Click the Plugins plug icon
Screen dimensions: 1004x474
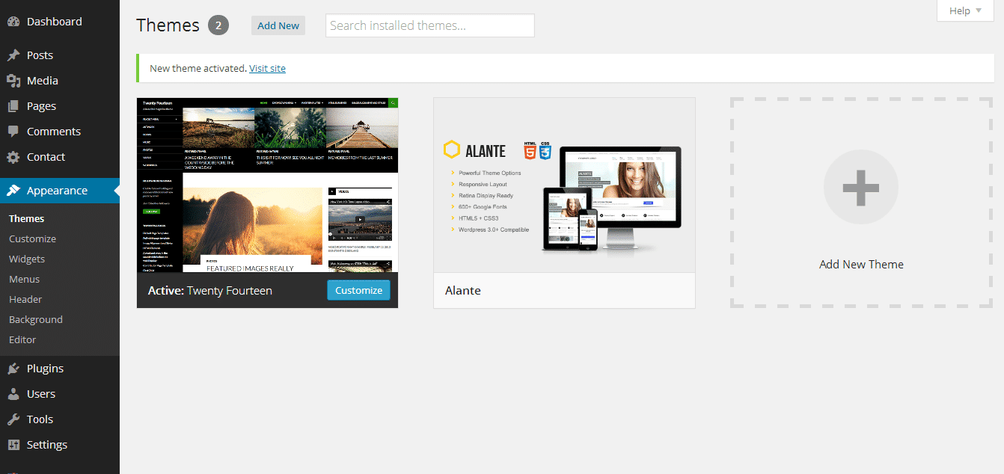coord(13,369)
